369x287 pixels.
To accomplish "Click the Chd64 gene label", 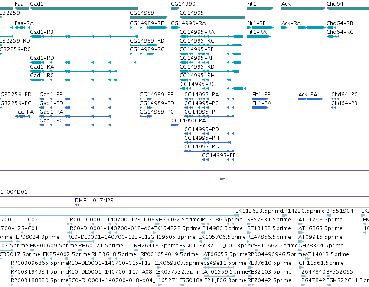I will (x=335, y=4).
